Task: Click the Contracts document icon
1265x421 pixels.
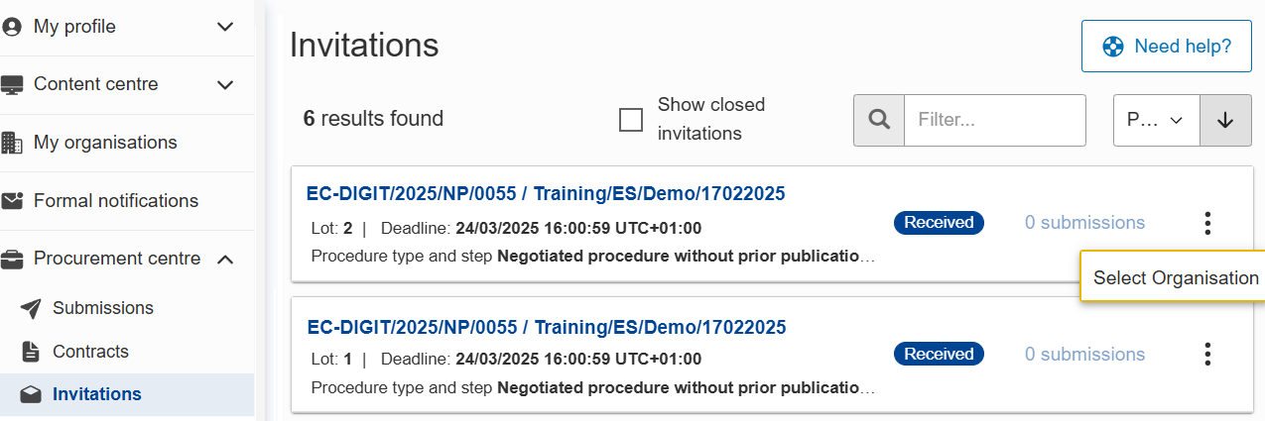Action: point(31,352)
